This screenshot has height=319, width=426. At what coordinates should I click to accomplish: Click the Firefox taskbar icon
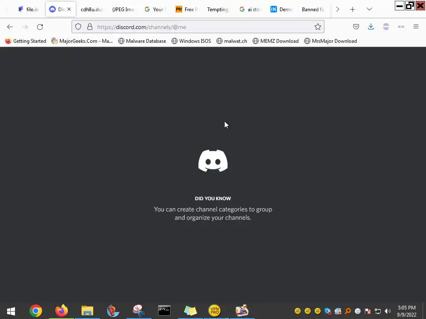pos(62,311)
